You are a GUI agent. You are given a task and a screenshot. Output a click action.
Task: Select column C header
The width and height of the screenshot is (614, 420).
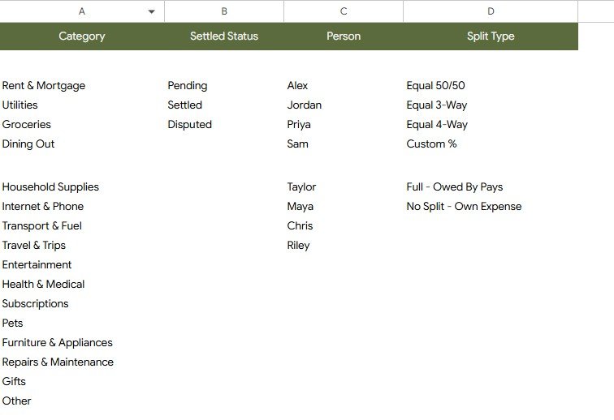pos(344,11)
